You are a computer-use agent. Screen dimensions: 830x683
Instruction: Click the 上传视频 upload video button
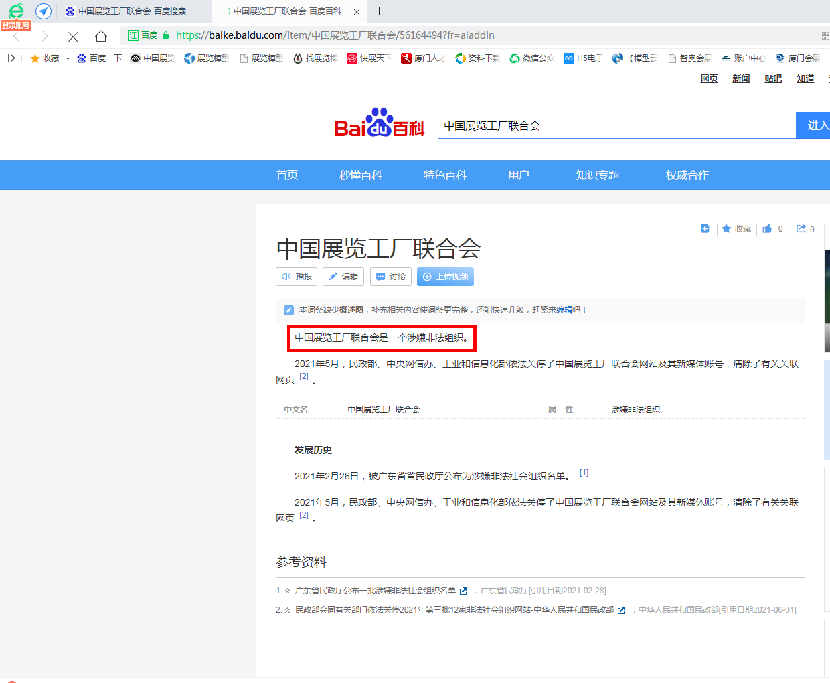click(x=445, y=277)
